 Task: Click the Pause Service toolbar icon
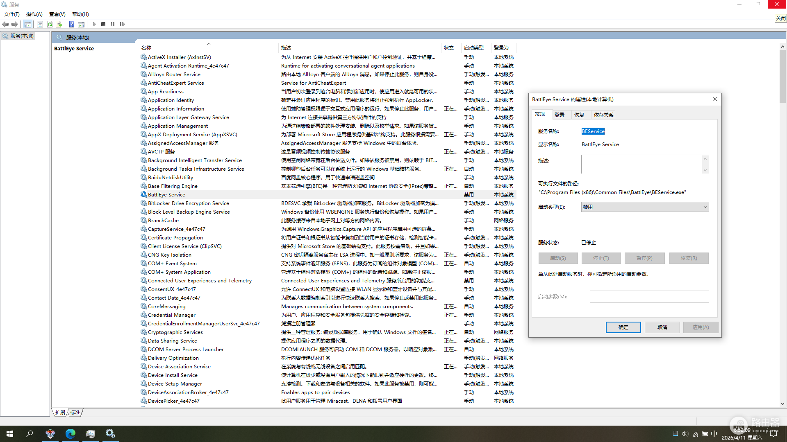(113, 24)
